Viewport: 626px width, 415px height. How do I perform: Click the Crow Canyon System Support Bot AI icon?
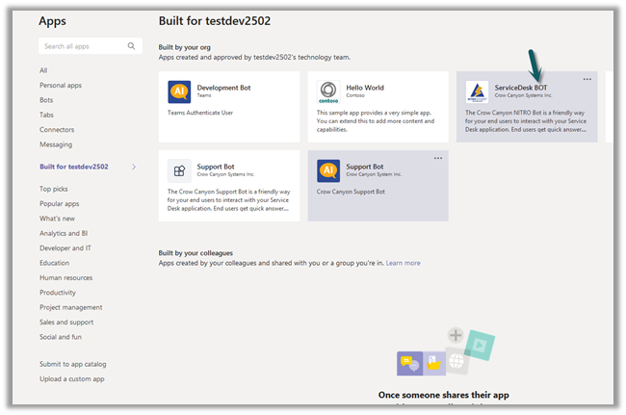tap(328, 170)
